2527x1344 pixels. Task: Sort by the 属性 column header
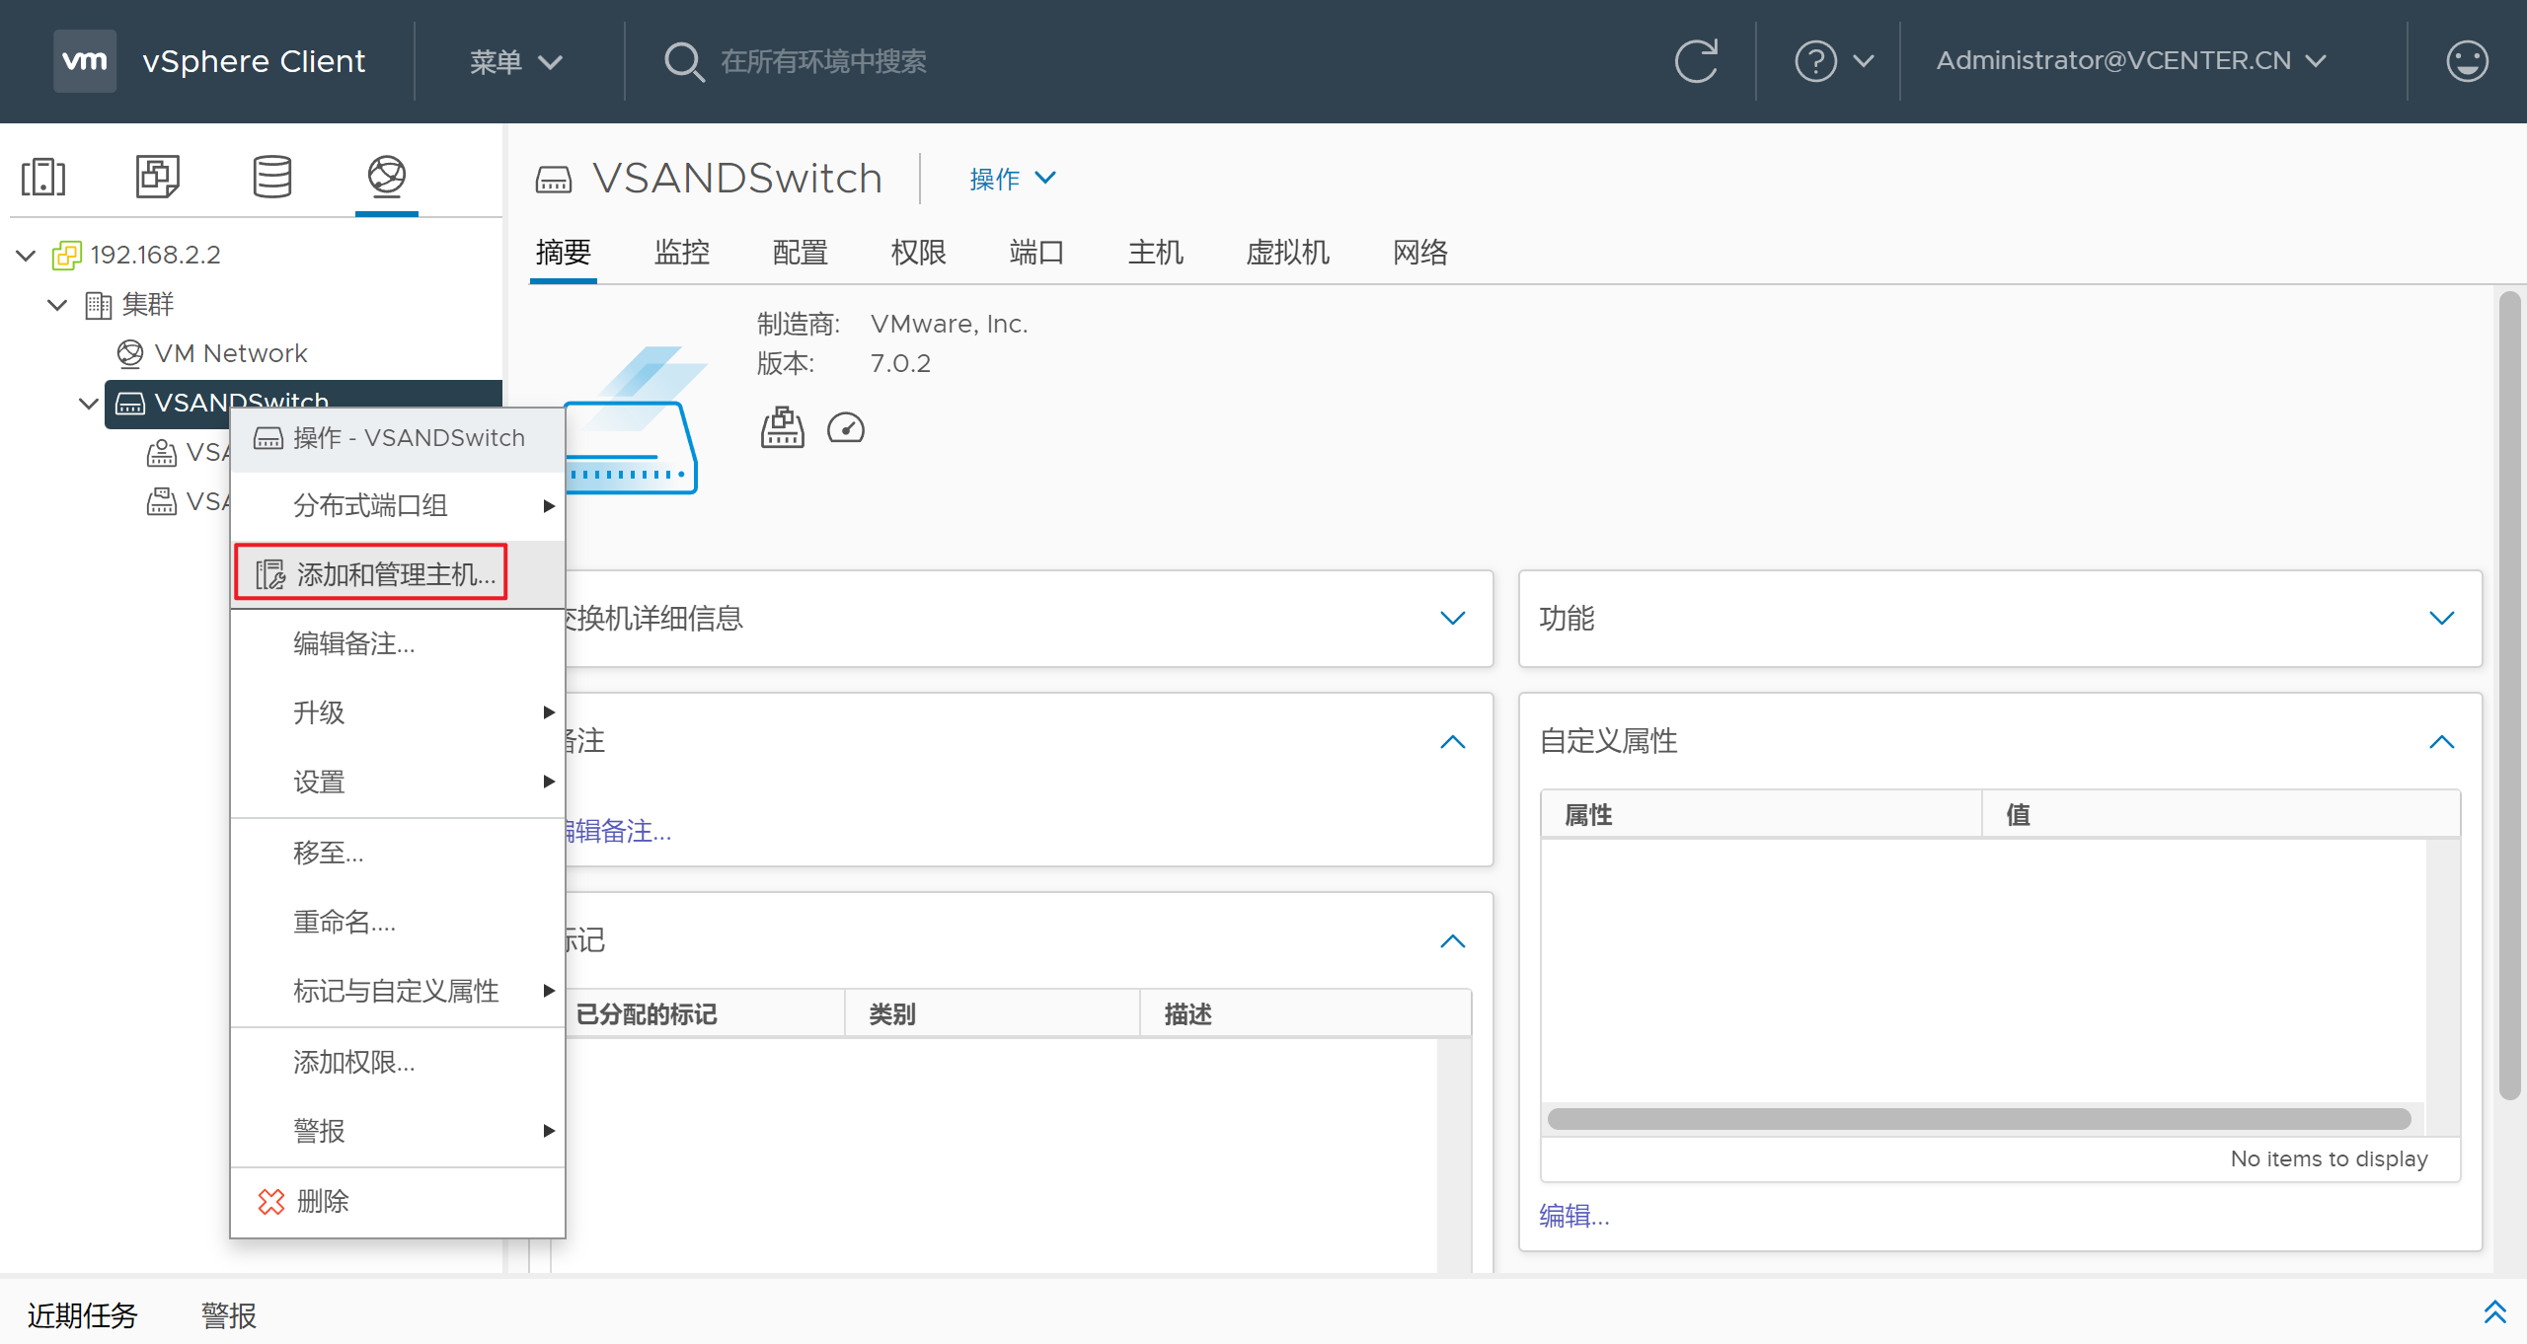[x=1762, y=815]
